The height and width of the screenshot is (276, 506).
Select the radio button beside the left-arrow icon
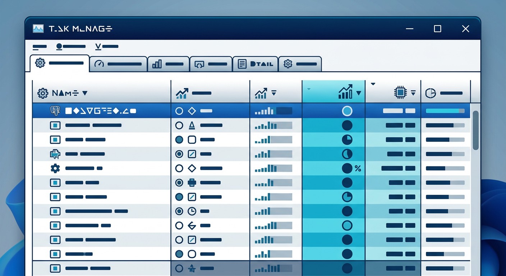click(179, 226)
